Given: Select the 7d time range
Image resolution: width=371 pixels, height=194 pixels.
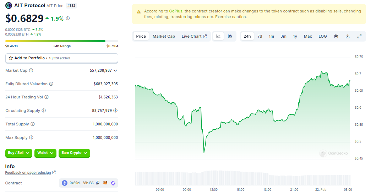Looking at the screenshot, I should pos(260,36).
